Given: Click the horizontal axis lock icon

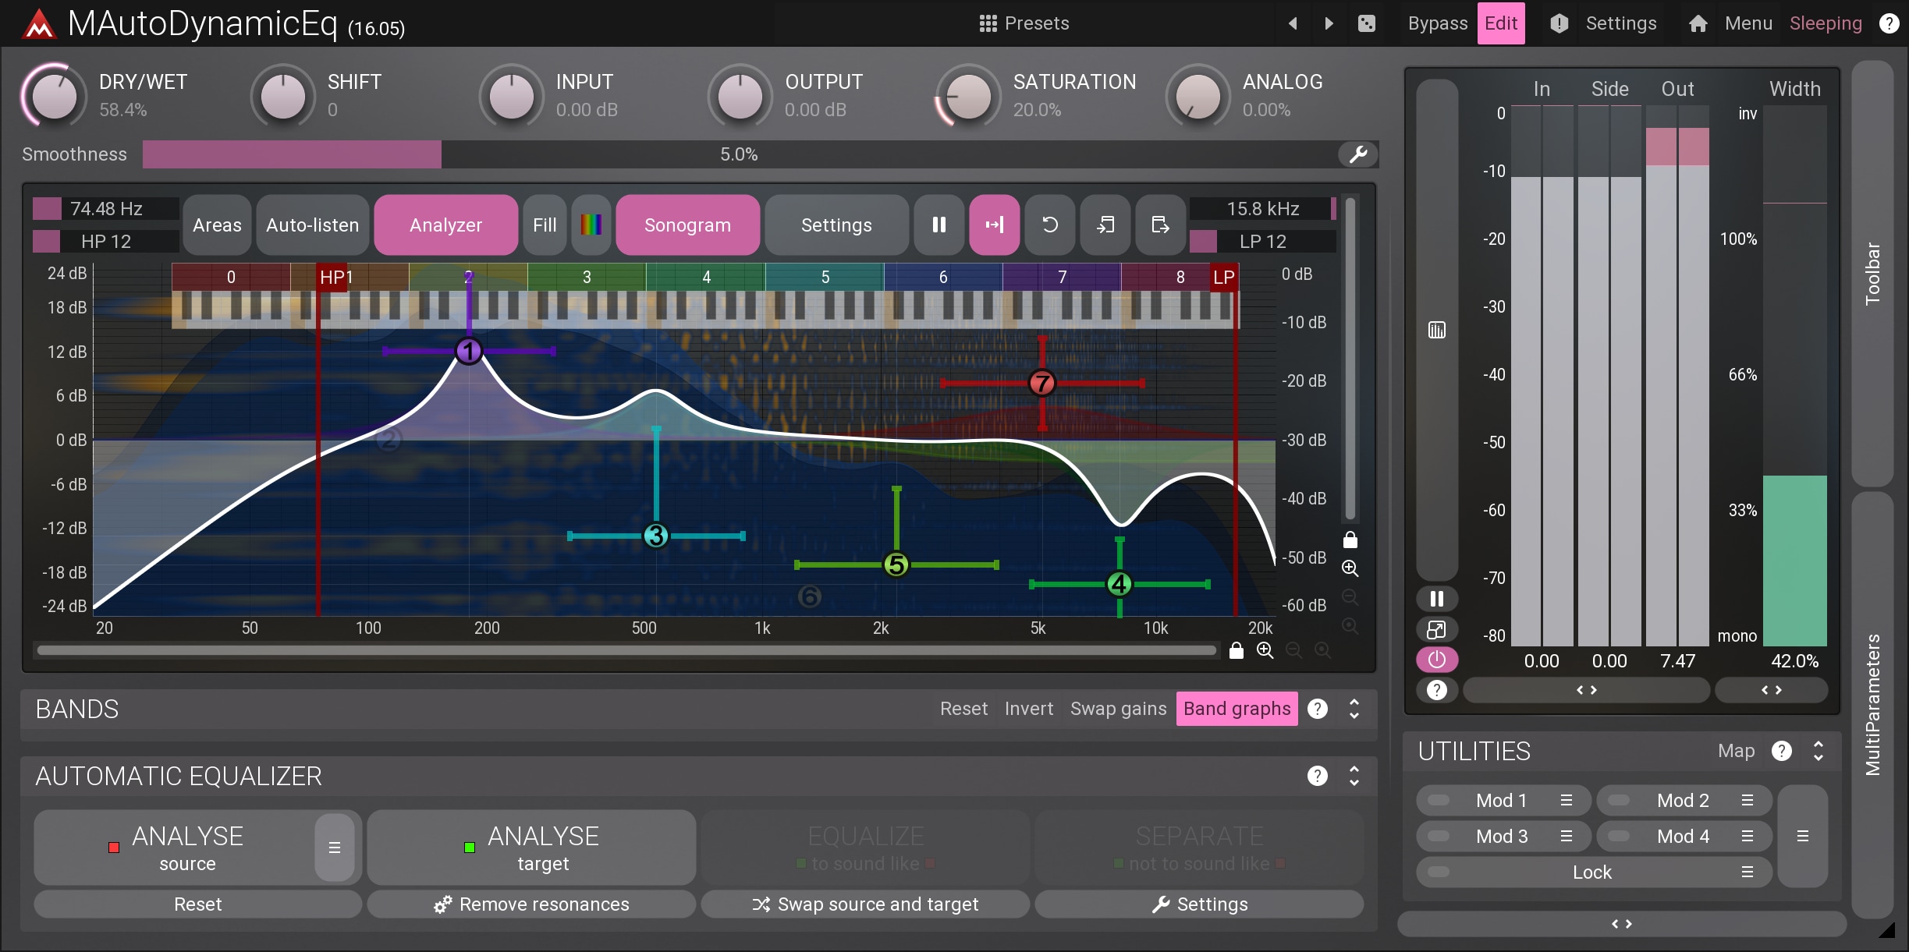Looking at the screenshot, I should [x=1237, y=650].
